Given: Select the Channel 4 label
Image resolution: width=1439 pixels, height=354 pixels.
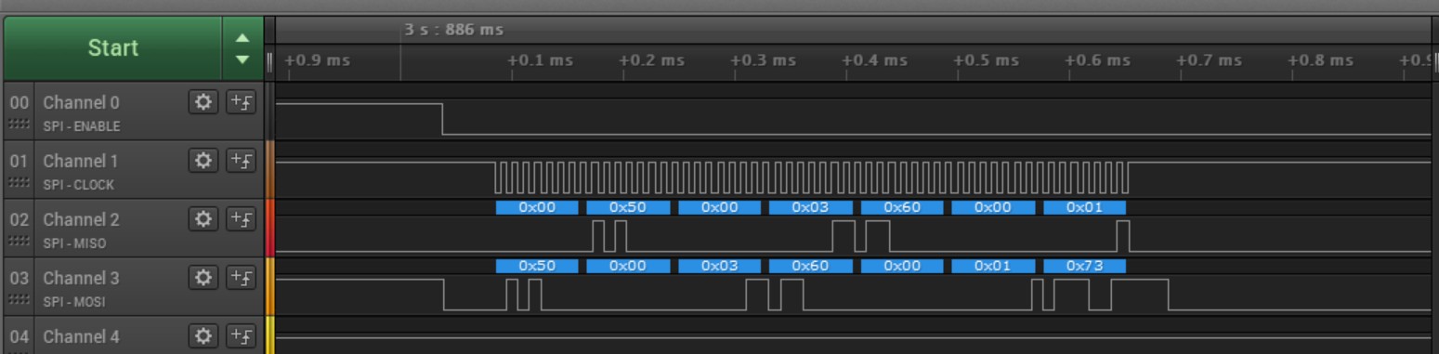Looking at the screenshot, I should (x=81, y=337).
